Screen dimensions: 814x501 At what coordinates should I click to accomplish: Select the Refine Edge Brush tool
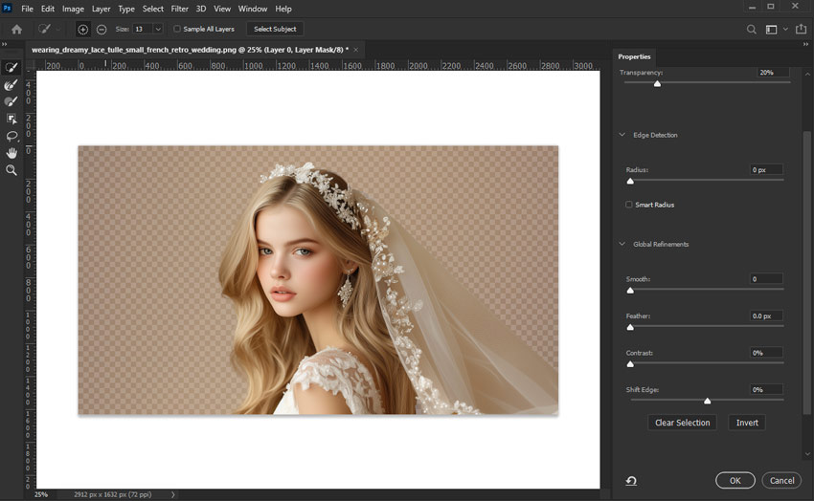[11, 84]
